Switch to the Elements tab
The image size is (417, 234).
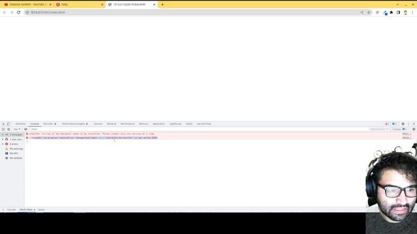[20, 124]
